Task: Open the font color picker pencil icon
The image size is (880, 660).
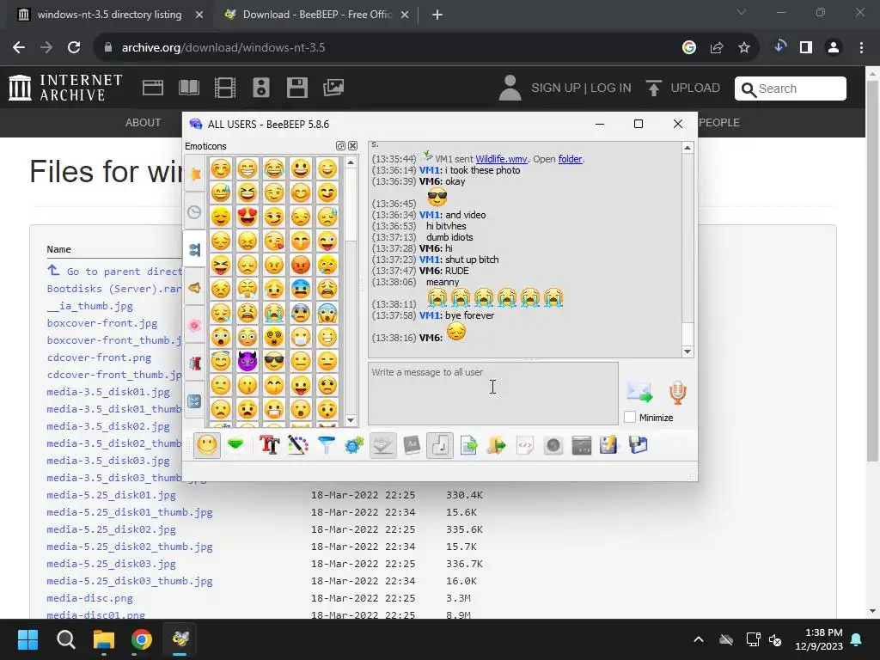Action: (x=298, y=446)
